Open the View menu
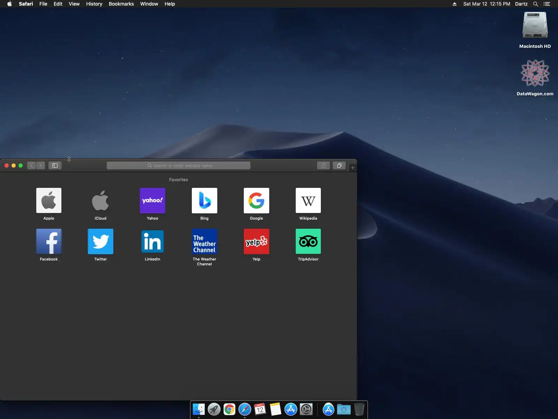Screen dimensions: 558x419 click(74, 4)
